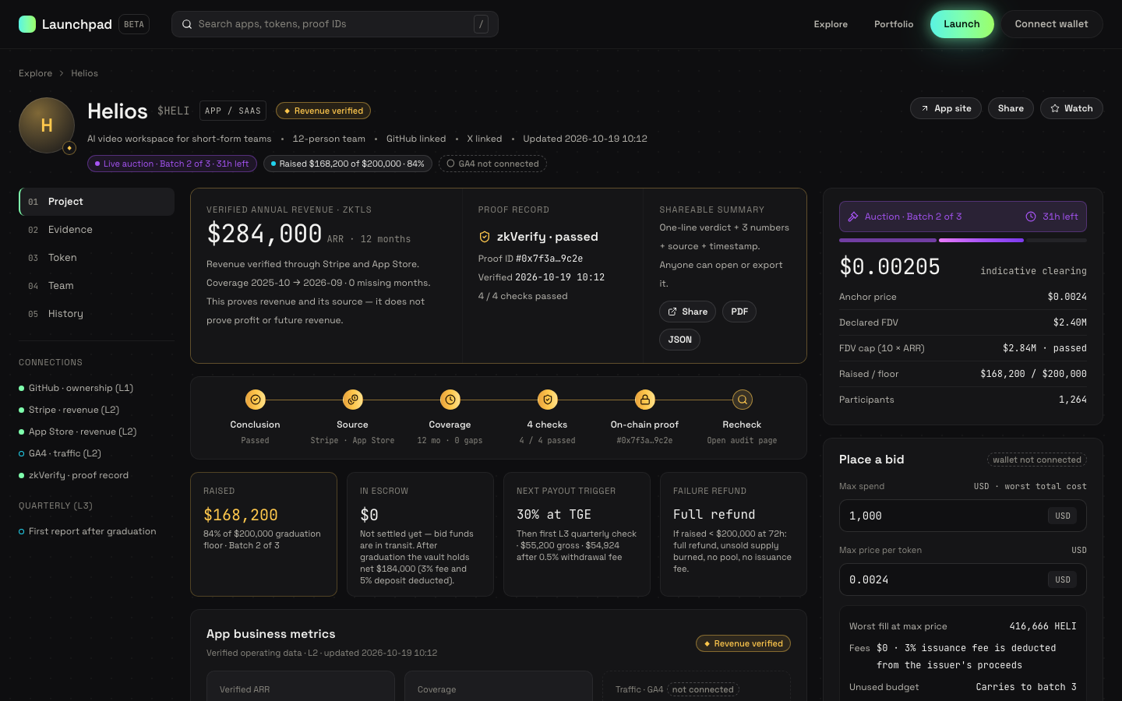Click the Coverage step clock icon
Screen dimensions: 1122x701
pyautogui.click(x=450, y=400)
